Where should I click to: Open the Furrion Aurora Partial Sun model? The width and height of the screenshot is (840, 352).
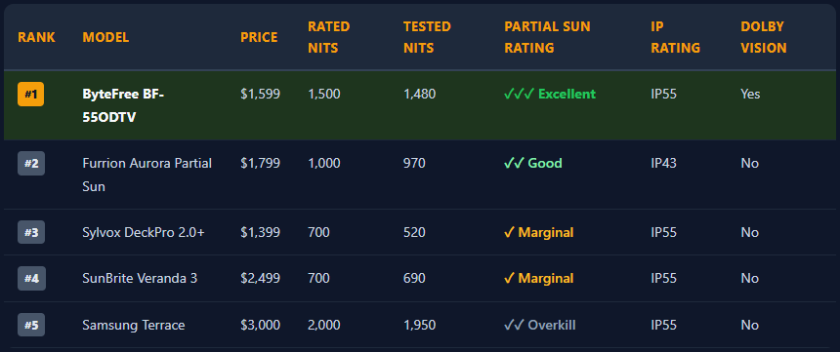(x=147, y=175)
